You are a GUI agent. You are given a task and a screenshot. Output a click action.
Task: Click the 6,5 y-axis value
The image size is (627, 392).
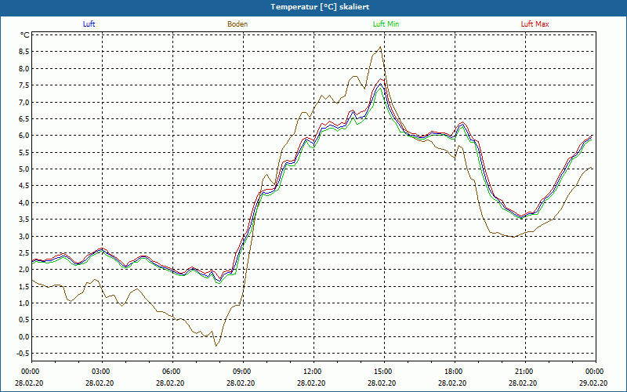coord(24,119)
